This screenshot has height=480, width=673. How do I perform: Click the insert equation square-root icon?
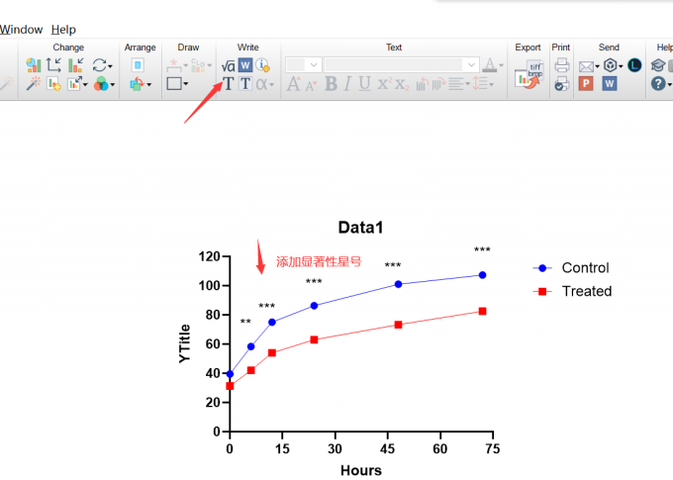(229, 65)
